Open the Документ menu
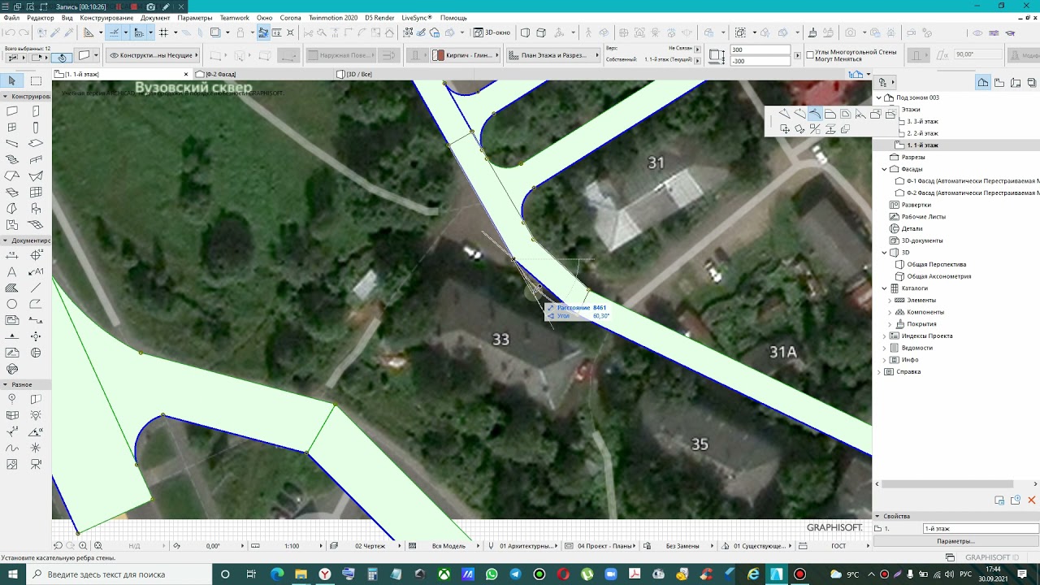1040x585 pixels. pyautogui.click(x=155, y=17)
